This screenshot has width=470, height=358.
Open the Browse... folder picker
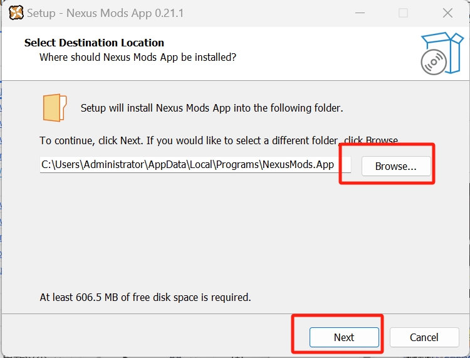click(395, 166)
